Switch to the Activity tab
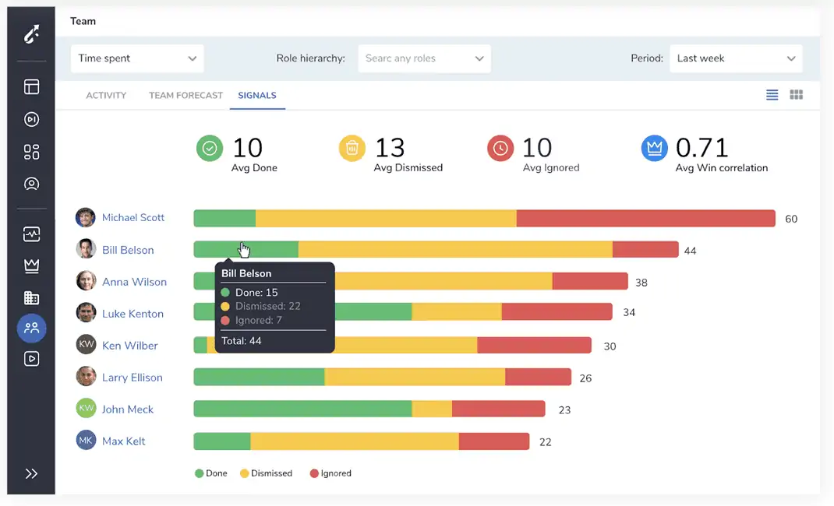Image resolution: width=834 pixels, height=506 pixels. tap(106, 96)
